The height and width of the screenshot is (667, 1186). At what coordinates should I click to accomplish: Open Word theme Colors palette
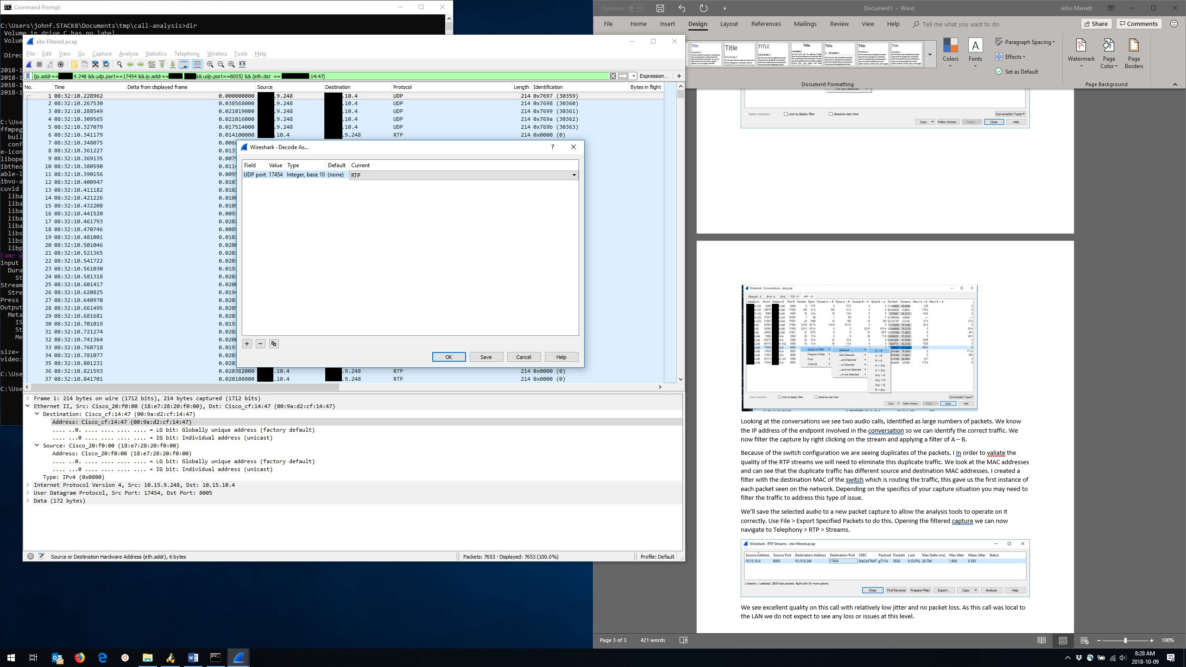[950, 53]
